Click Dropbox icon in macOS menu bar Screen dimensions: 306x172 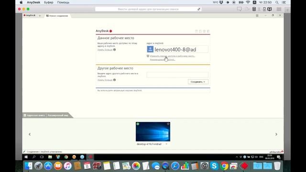pyautogui.click(x=221, y=2)
